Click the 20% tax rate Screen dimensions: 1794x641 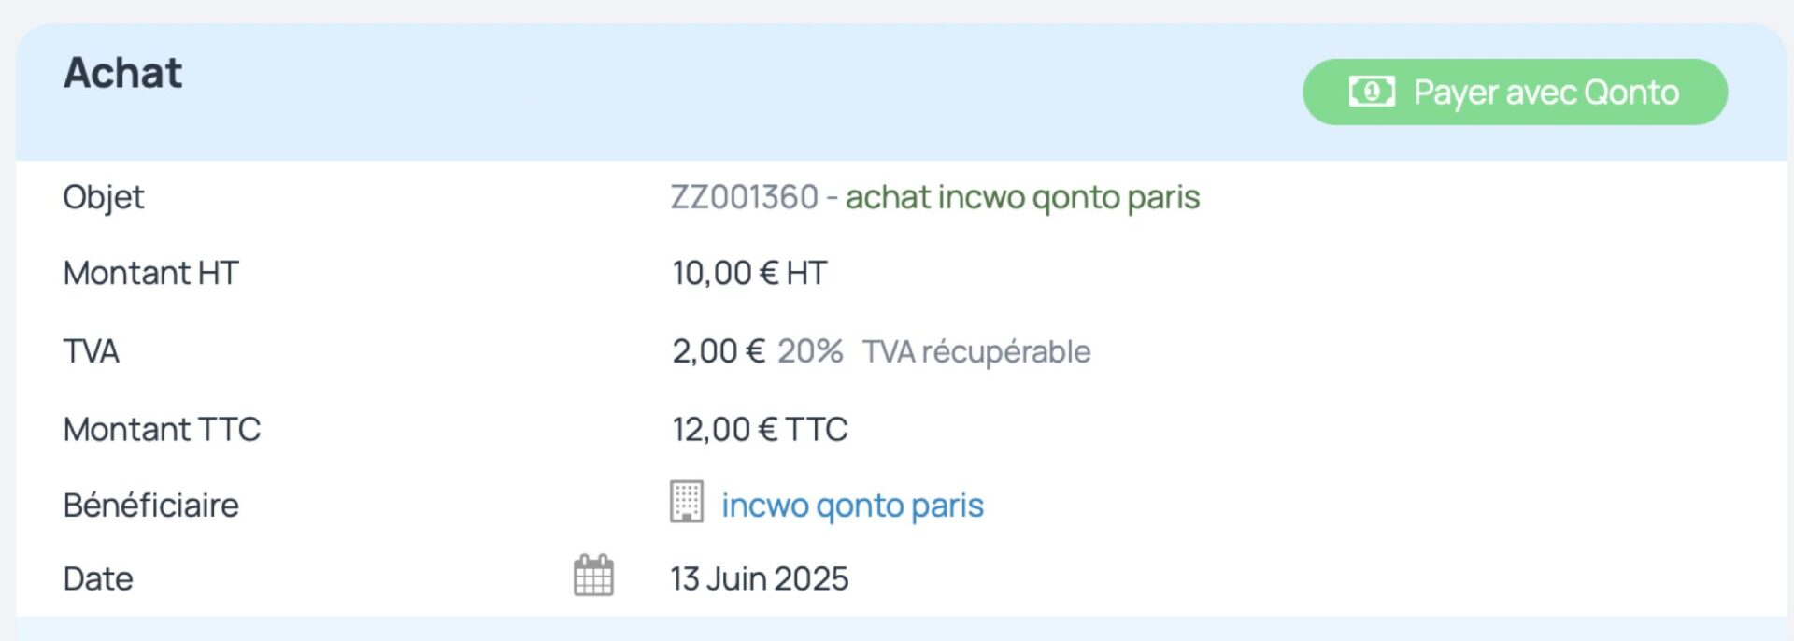click(x=809, y=351)
